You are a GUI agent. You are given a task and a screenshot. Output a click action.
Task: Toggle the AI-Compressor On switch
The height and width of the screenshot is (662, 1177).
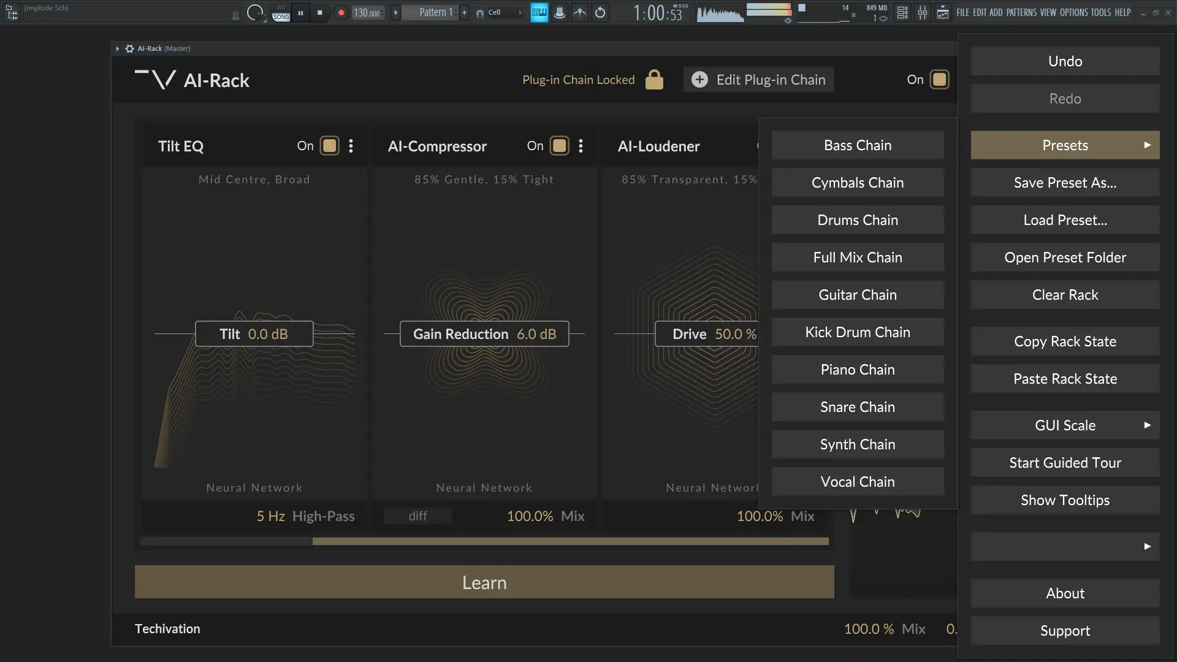[559, 146]
